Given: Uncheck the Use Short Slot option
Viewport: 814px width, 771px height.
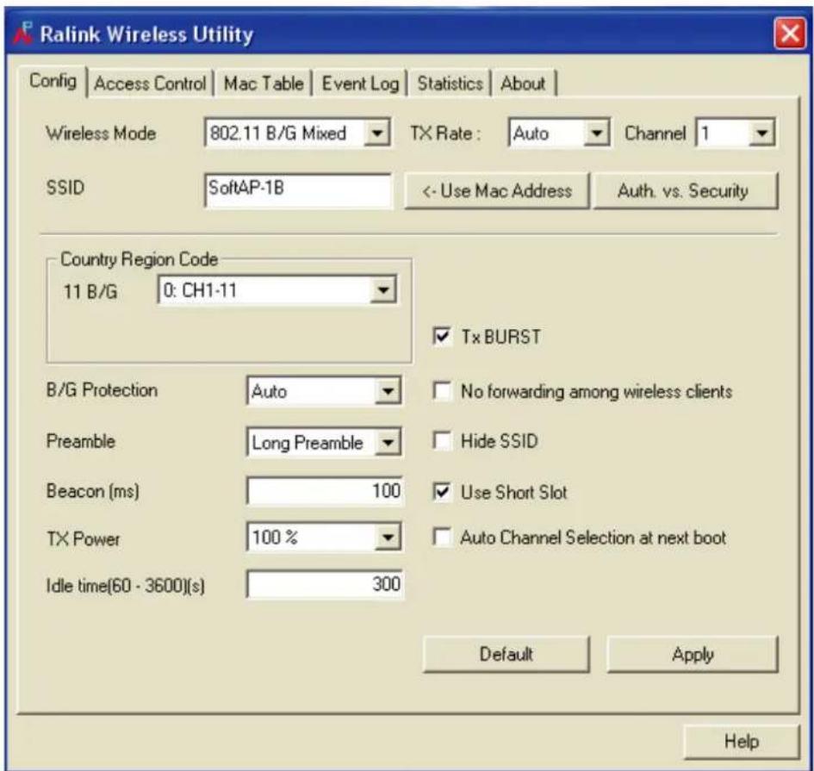Looking at the screenshot, I should (x=441, y=491).
